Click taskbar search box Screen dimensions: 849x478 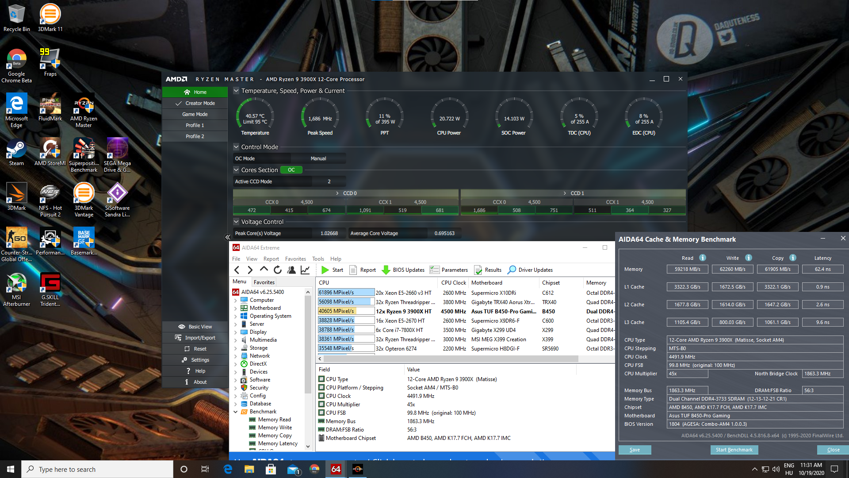(x=97, y=469)
